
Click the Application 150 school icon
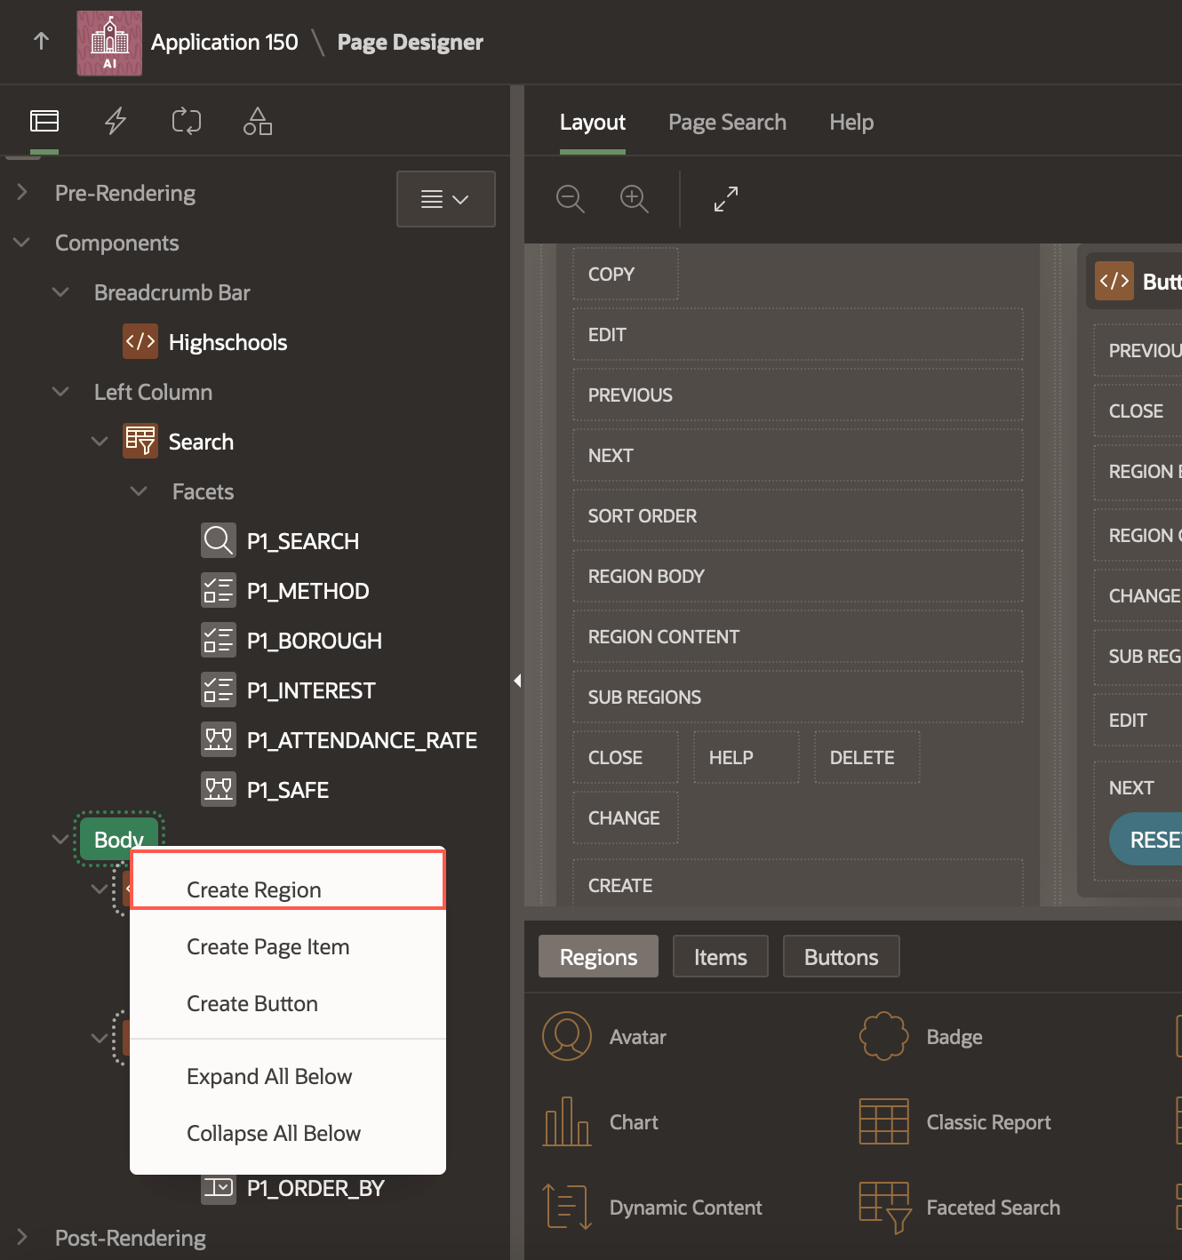click(x=109, y=43)
